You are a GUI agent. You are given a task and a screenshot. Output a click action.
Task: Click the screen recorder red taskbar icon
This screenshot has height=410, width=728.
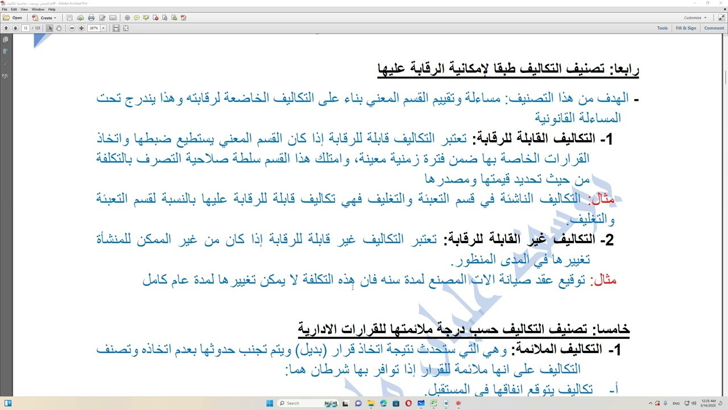pyautogui.click(x=458, y=403)
